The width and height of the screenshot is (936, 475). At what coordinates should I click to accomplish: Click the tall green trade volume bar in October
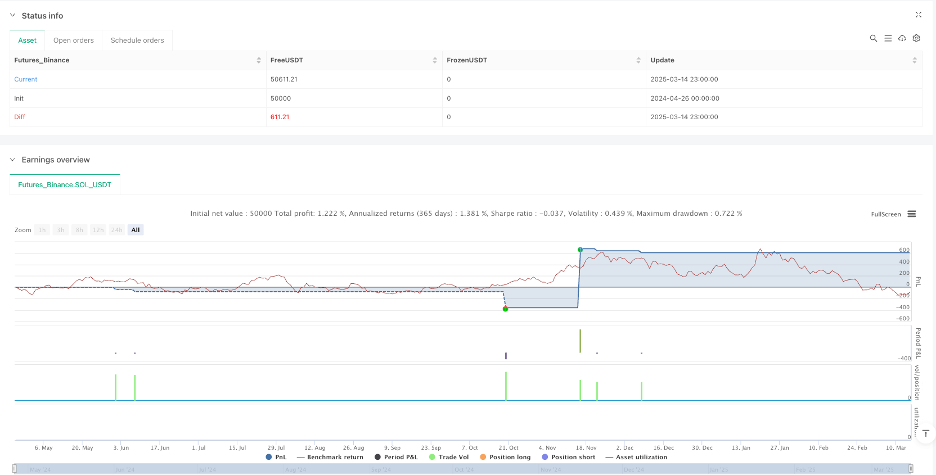click(506, 386)
